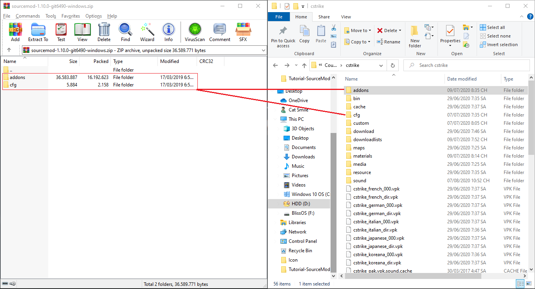This screenshot has width=535, height=289.
Task: Navigate back in Explorer
Action: [x=275, y=65]
